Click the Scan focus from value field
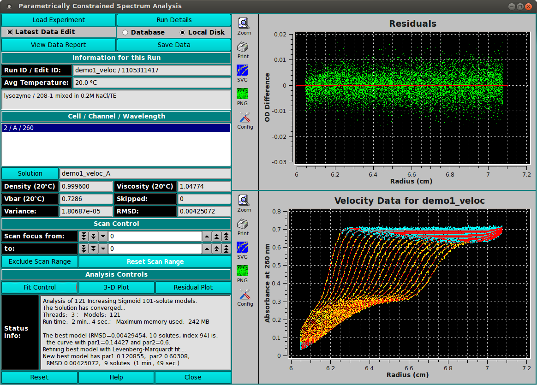537x385 pixels. tap(155, 236)
